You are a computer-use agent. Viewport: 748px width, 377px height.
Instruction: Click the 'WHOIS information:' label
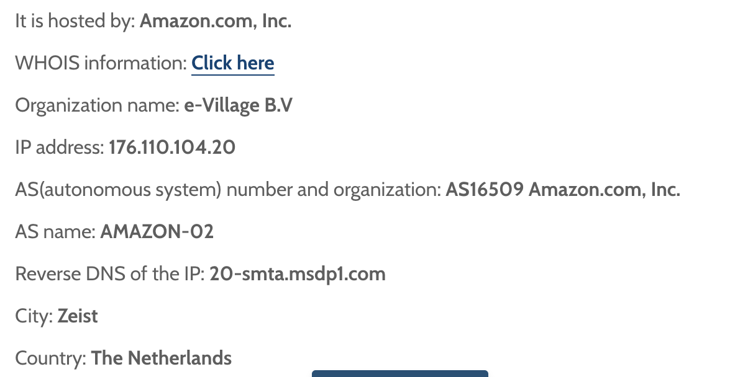click(x=101, y=63)
